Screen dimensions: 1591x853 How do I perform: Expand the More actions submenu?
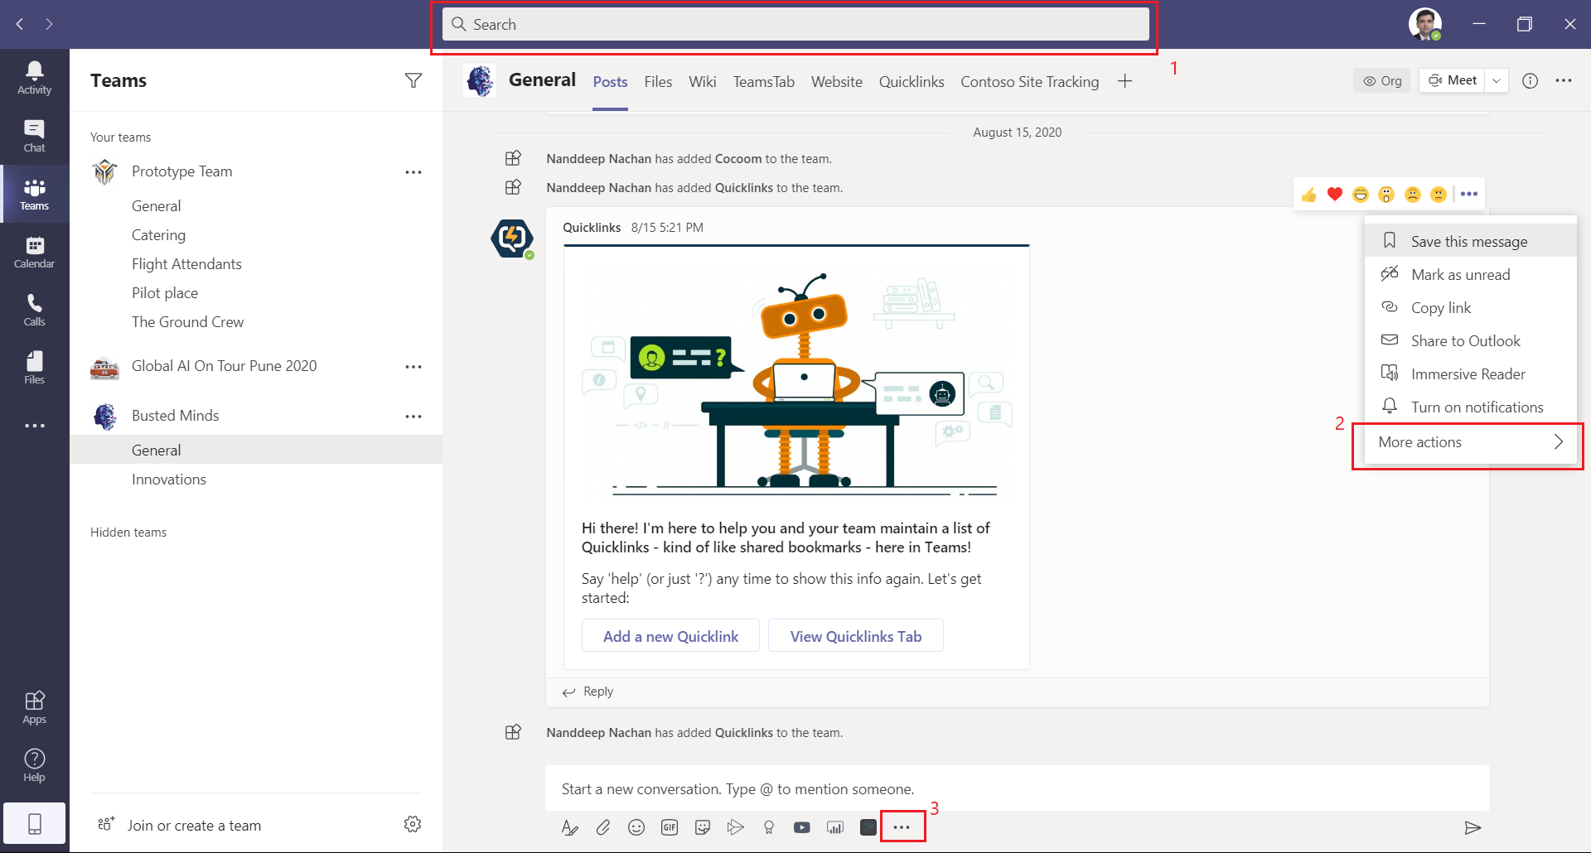pyautogui.click(x=1468, y=442)
